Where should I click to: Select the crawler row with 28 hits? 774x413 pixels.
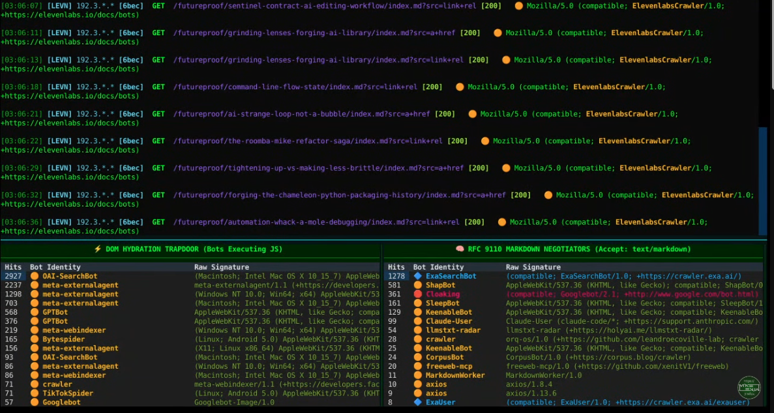click(x=574, y=339)
